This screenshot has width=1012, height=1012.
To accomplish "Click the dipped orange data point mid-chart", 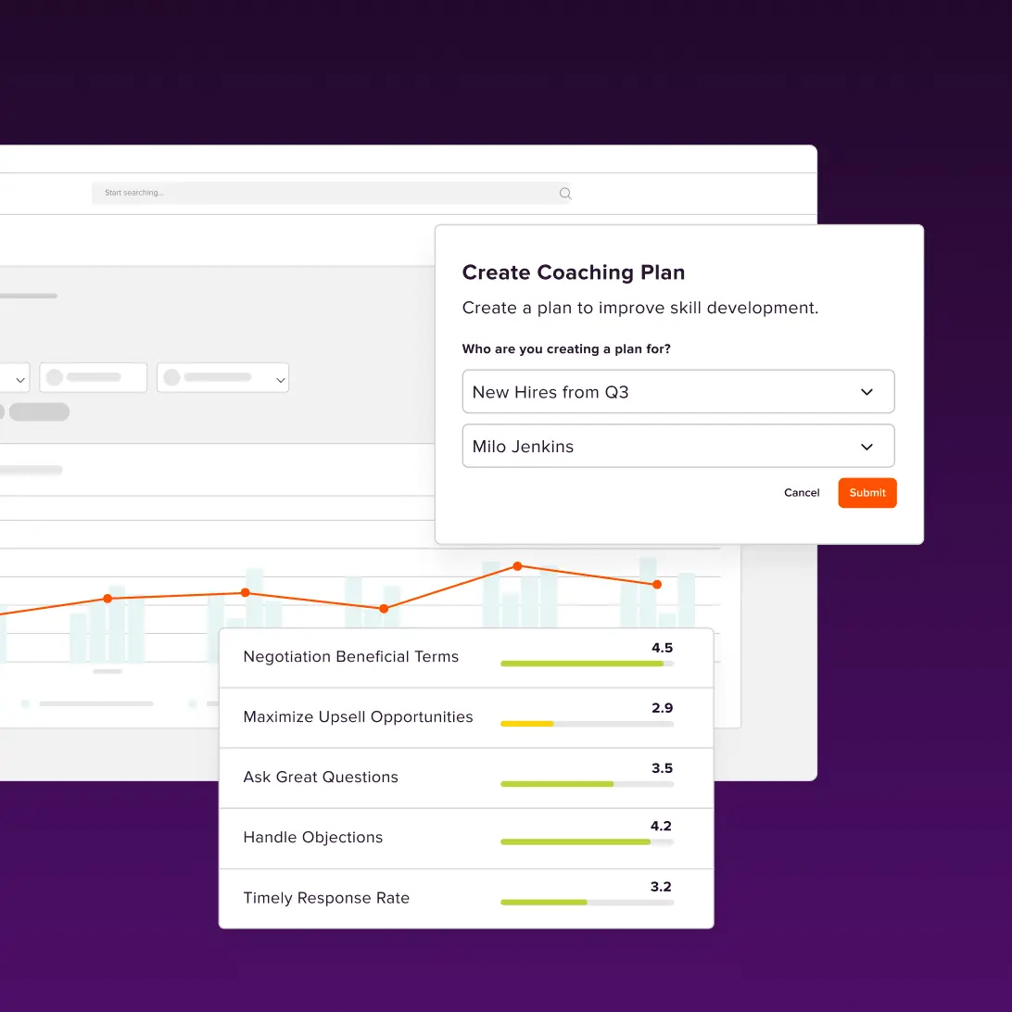I will (383, 609).
